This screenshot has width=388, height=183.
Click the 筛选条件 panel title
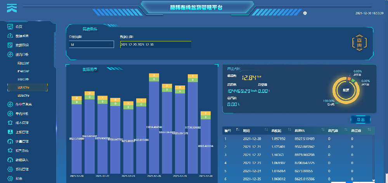tap(90, 29)
